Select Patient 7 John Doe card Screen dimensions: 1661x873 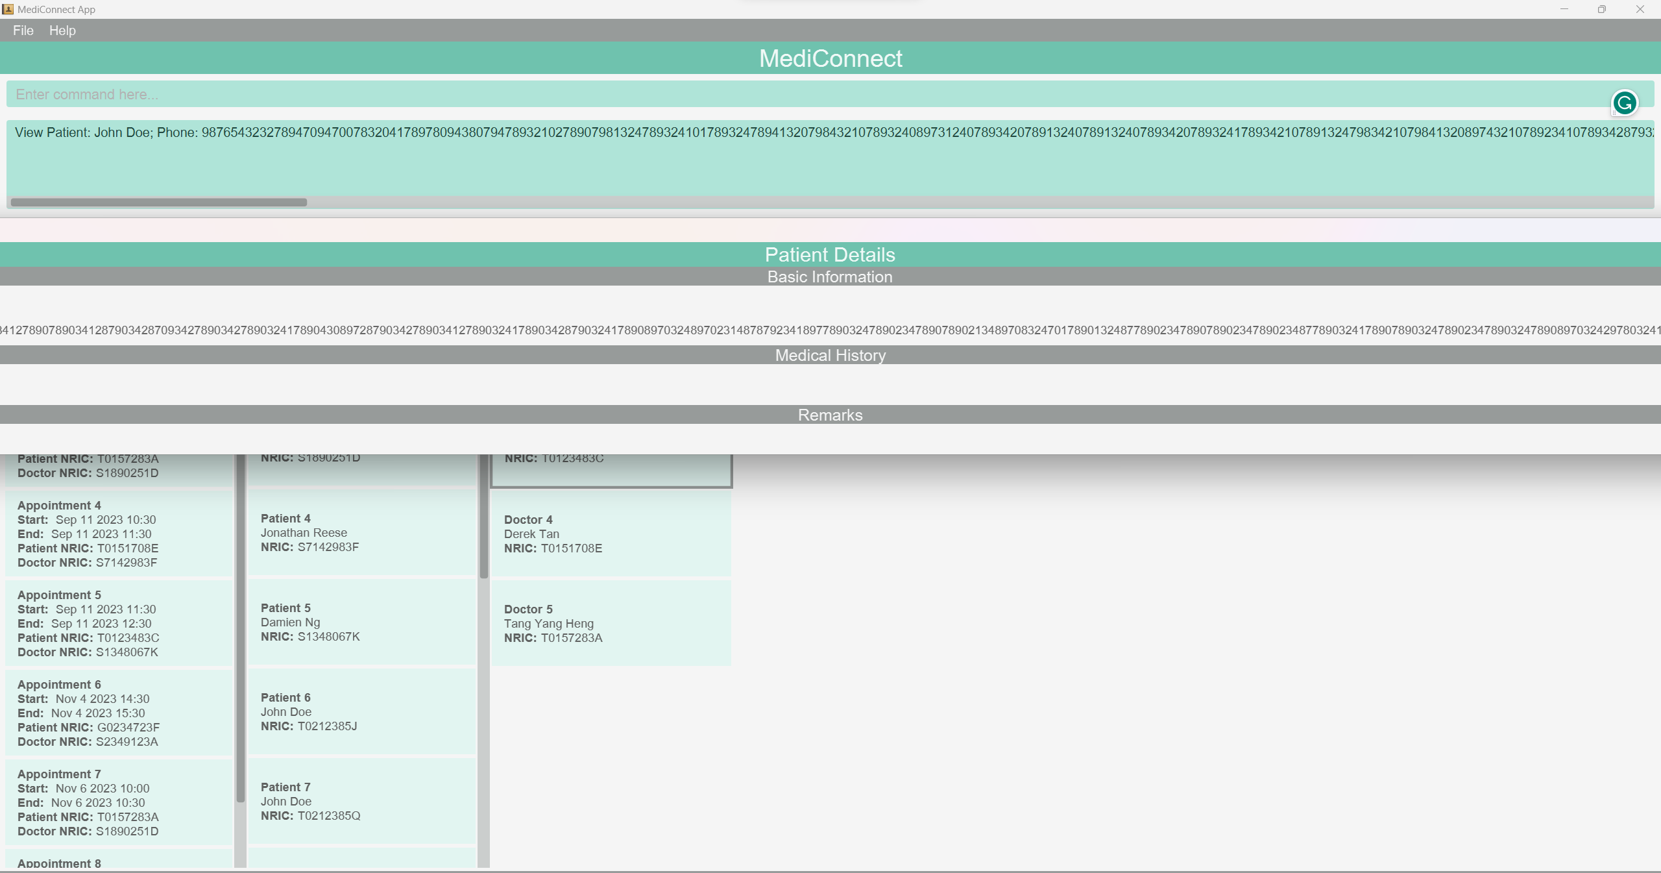pos(361,801)
